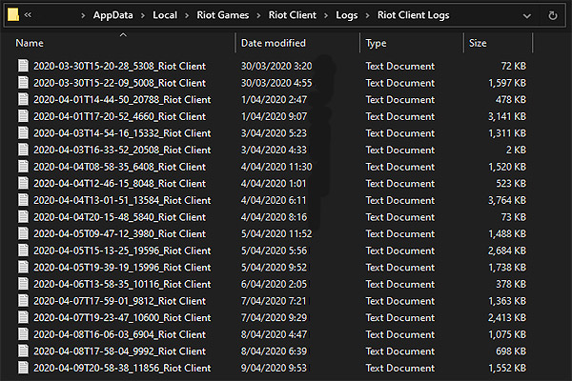Click the 3,764 KB size cell

(507, 200)
